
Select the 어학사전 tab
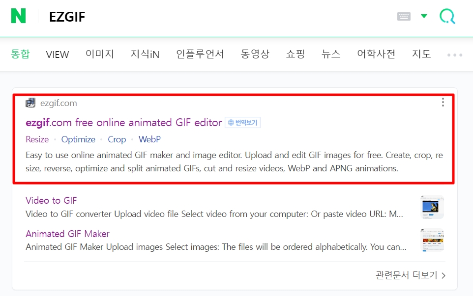click(x=376, y=54)
